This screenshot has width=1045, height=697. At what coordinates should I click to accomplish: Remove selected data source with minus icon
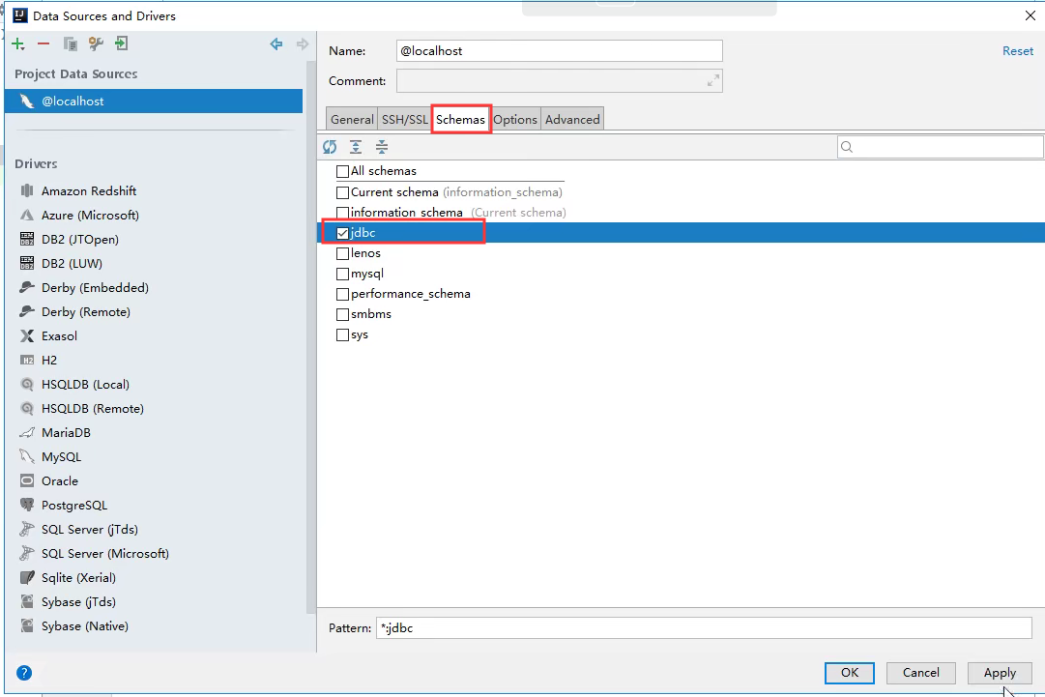(x=44, y=44)
